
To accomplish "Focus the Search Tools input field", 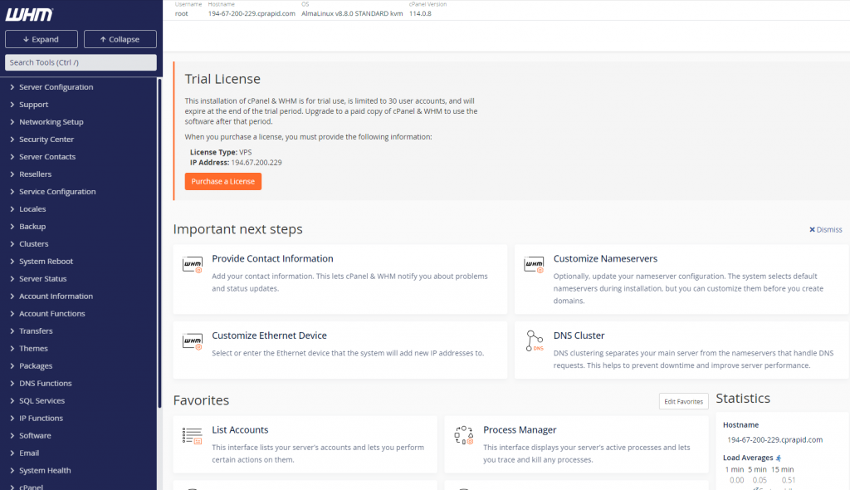I will 81,62.
